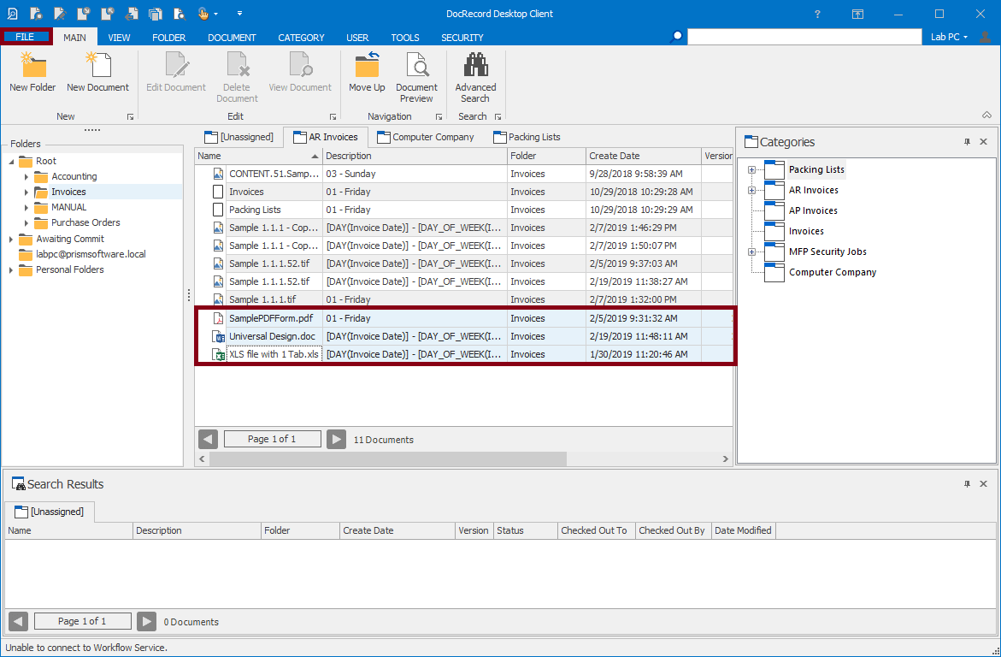Expand the MANUAL folder

[x=26, y=207]
